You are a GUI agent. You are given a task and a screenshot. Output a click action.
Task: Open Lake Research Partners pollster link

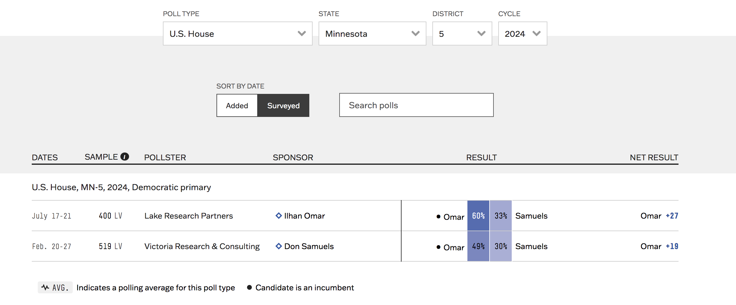(189, 216)
